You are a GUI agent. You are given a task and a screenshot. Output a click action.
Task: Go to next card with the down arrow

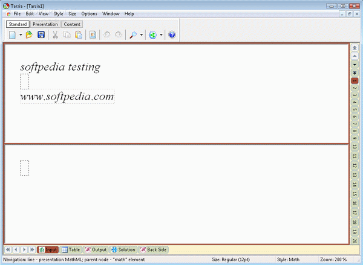(x=355, y=65)
